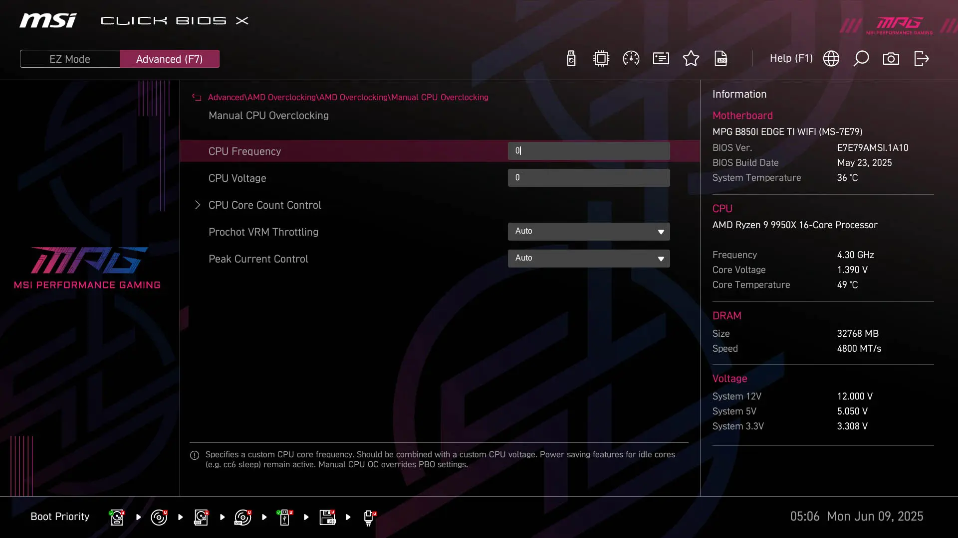Open the LOG file icon
Viewport: 958px width, 538px height.
click(x=721, y=58)
